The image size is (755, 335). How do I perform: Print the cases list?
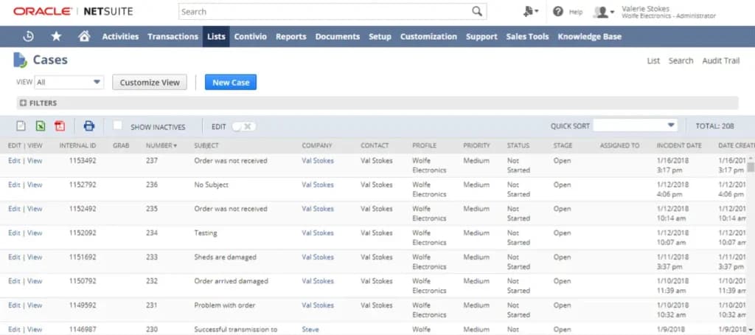tap(89, 125)
